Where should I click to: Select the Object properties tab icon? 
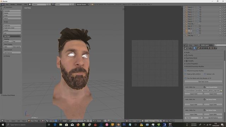point(199,48)
